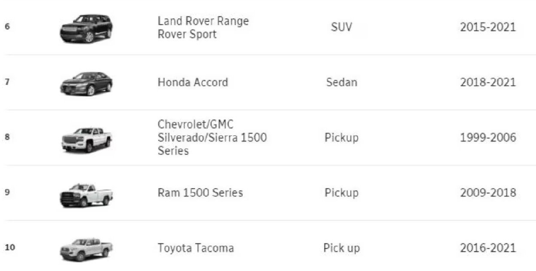Click the Honda Accord car image

click(x=86, y=83)
